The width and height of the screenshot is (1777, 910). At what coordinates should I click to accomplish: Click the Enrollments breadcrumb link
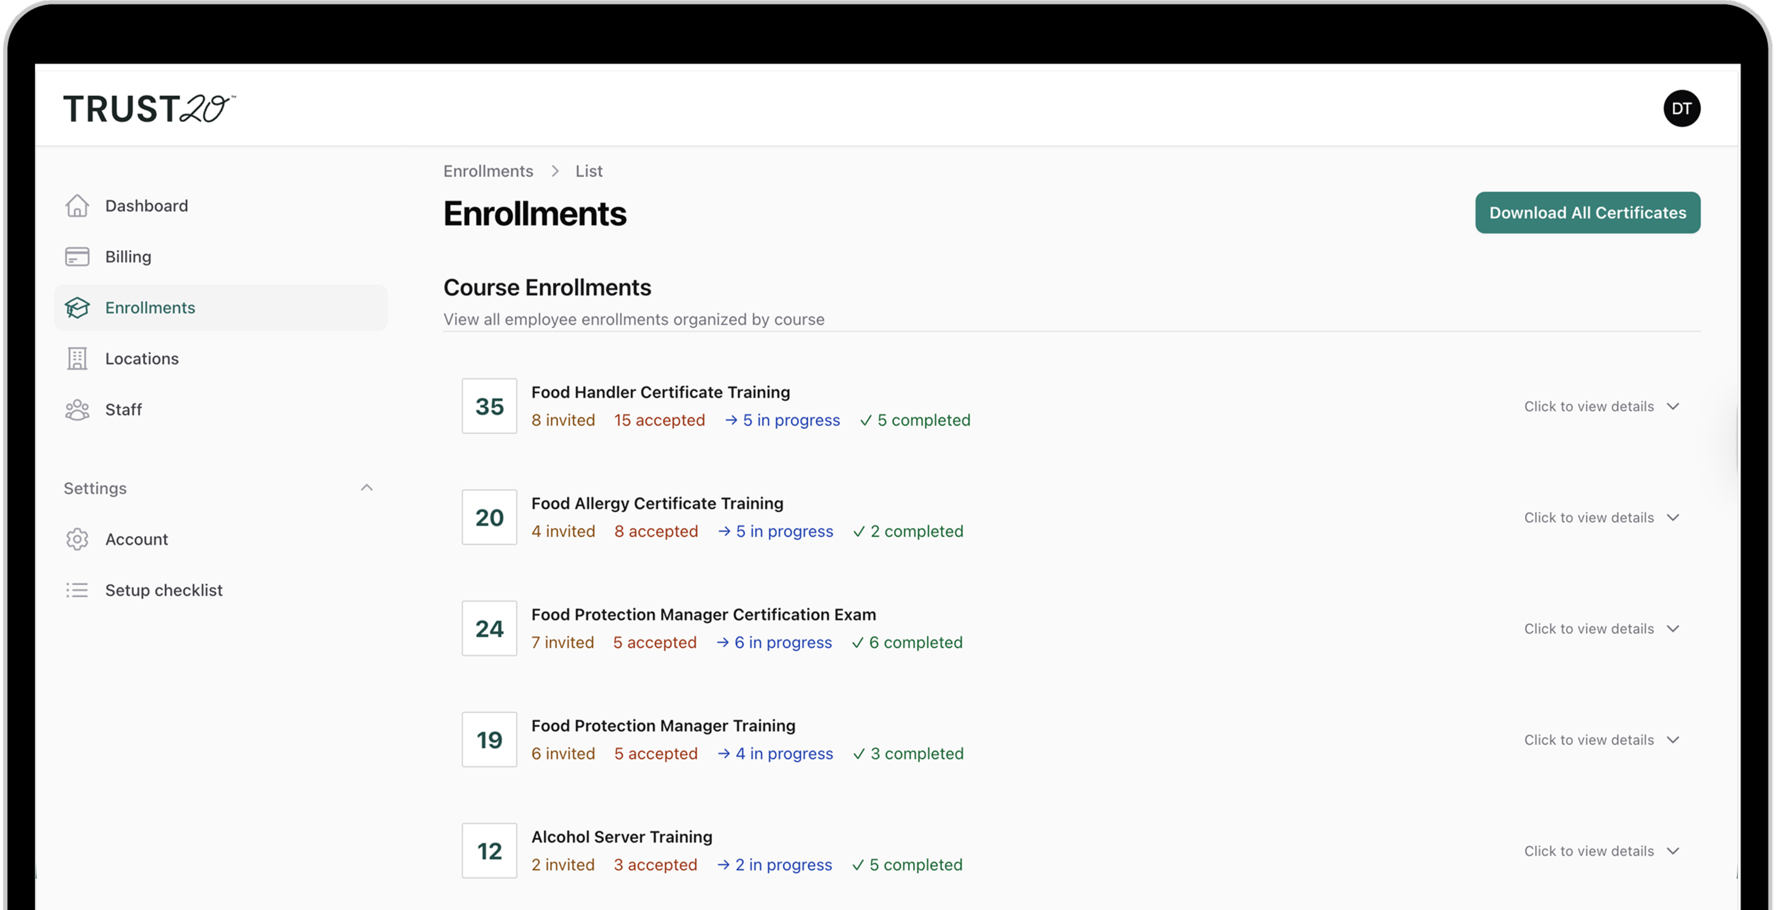[x=487, y=171]
